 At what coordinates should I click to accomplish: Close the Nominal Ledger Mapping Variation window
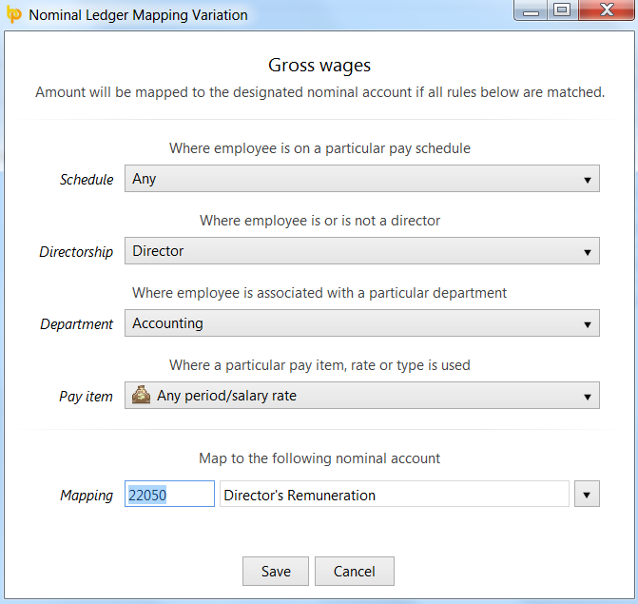coord(607,10)
